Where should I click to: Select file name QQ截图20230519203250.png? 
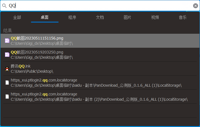coord(37,52)
